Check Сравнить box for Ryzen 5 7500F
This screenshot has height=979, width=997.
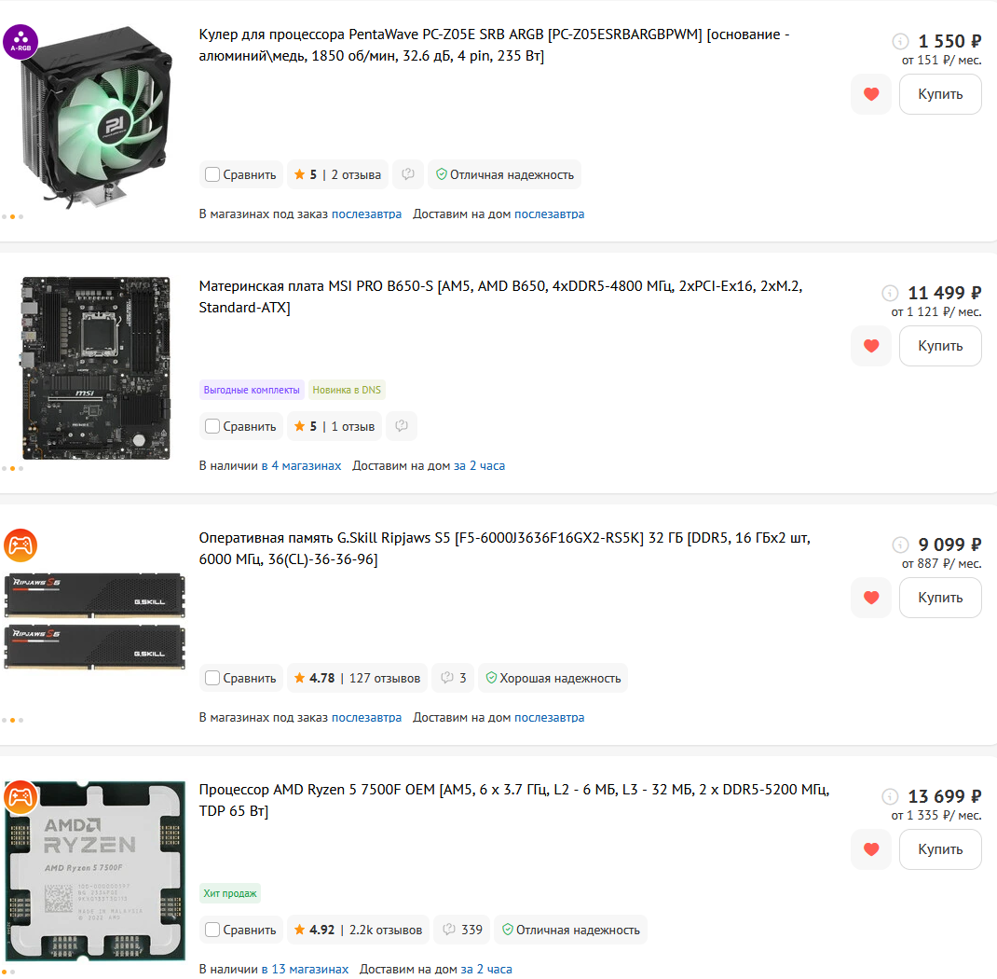212,930
